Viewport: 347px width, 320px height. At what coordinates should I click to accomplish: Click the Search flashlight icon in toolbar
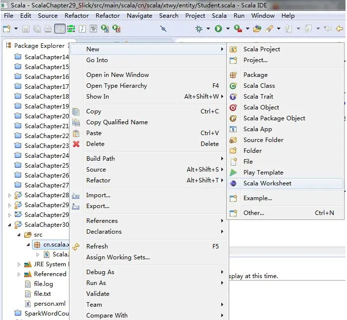(x=269, y=29)
